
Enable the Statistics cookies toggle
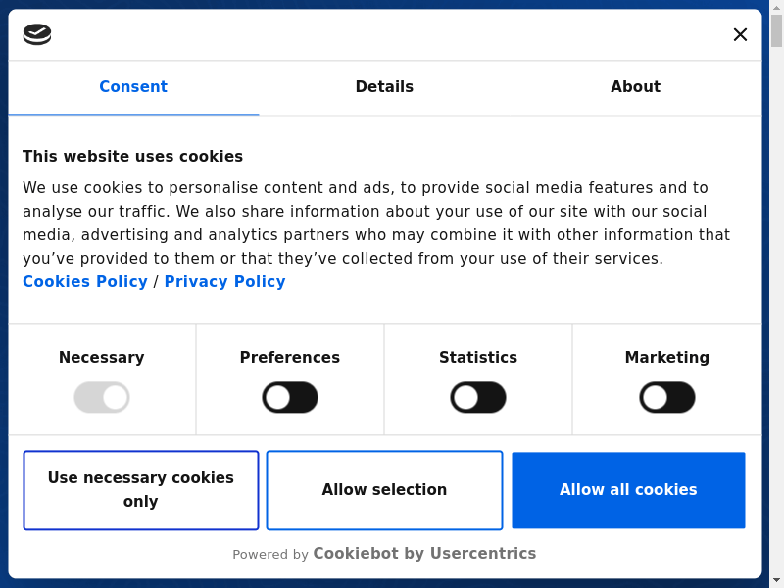[478, 398]
